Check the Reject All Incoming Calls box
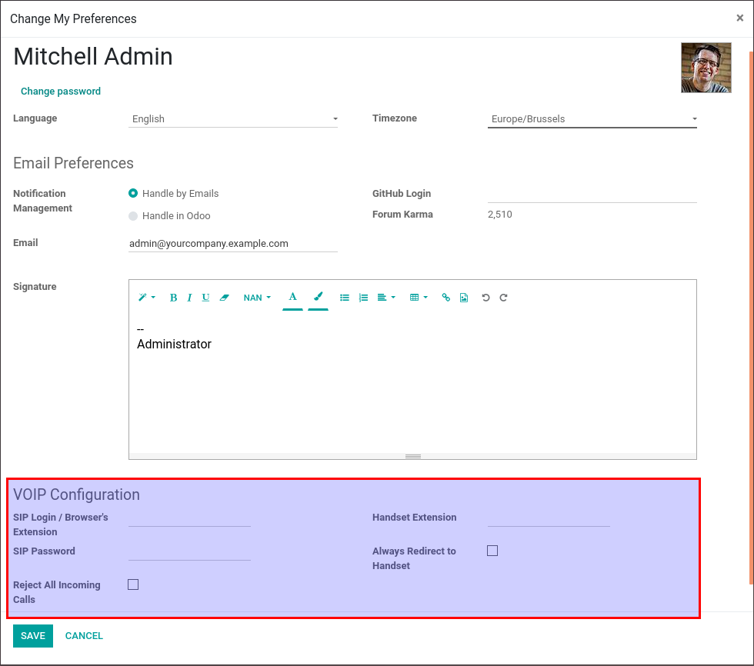Image resolution: width=754 pixels, height=666 pixels. 133,584
